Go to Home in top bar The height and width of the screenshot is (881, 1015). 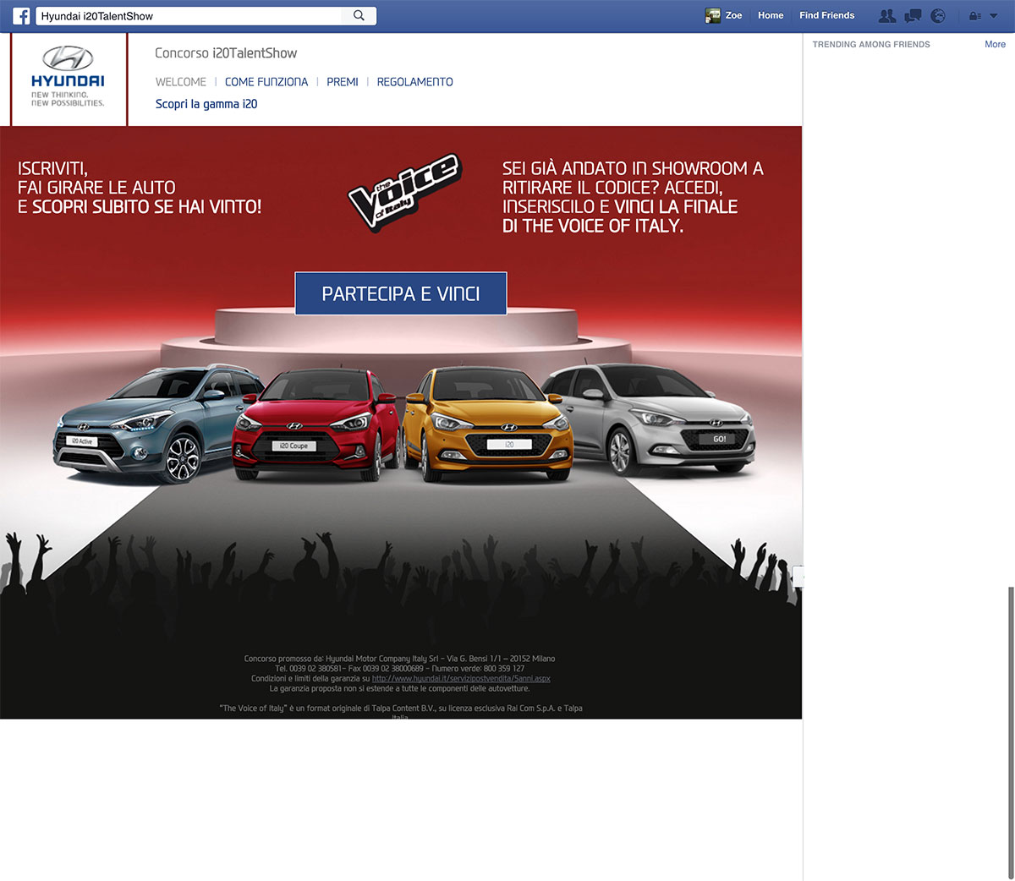point(771,15)
